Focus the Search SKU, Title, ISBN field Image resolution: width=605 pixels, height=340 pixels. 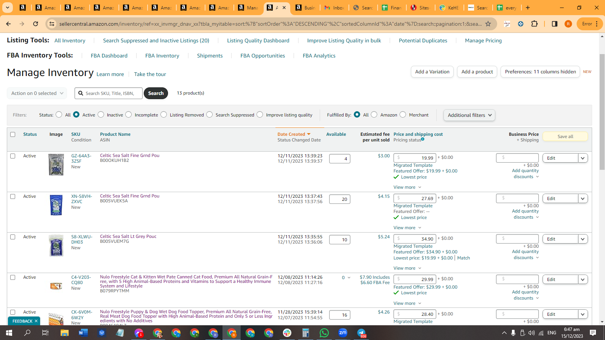click(x=109, y=93)
